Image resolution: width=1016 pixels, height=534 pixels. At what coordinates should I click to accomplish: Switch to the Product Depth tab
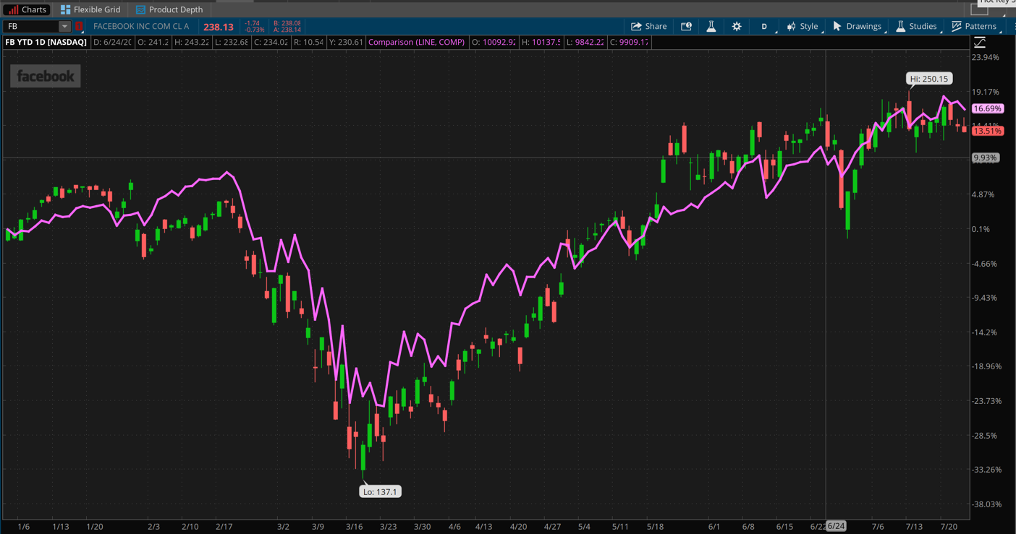(x=169, y=9)
